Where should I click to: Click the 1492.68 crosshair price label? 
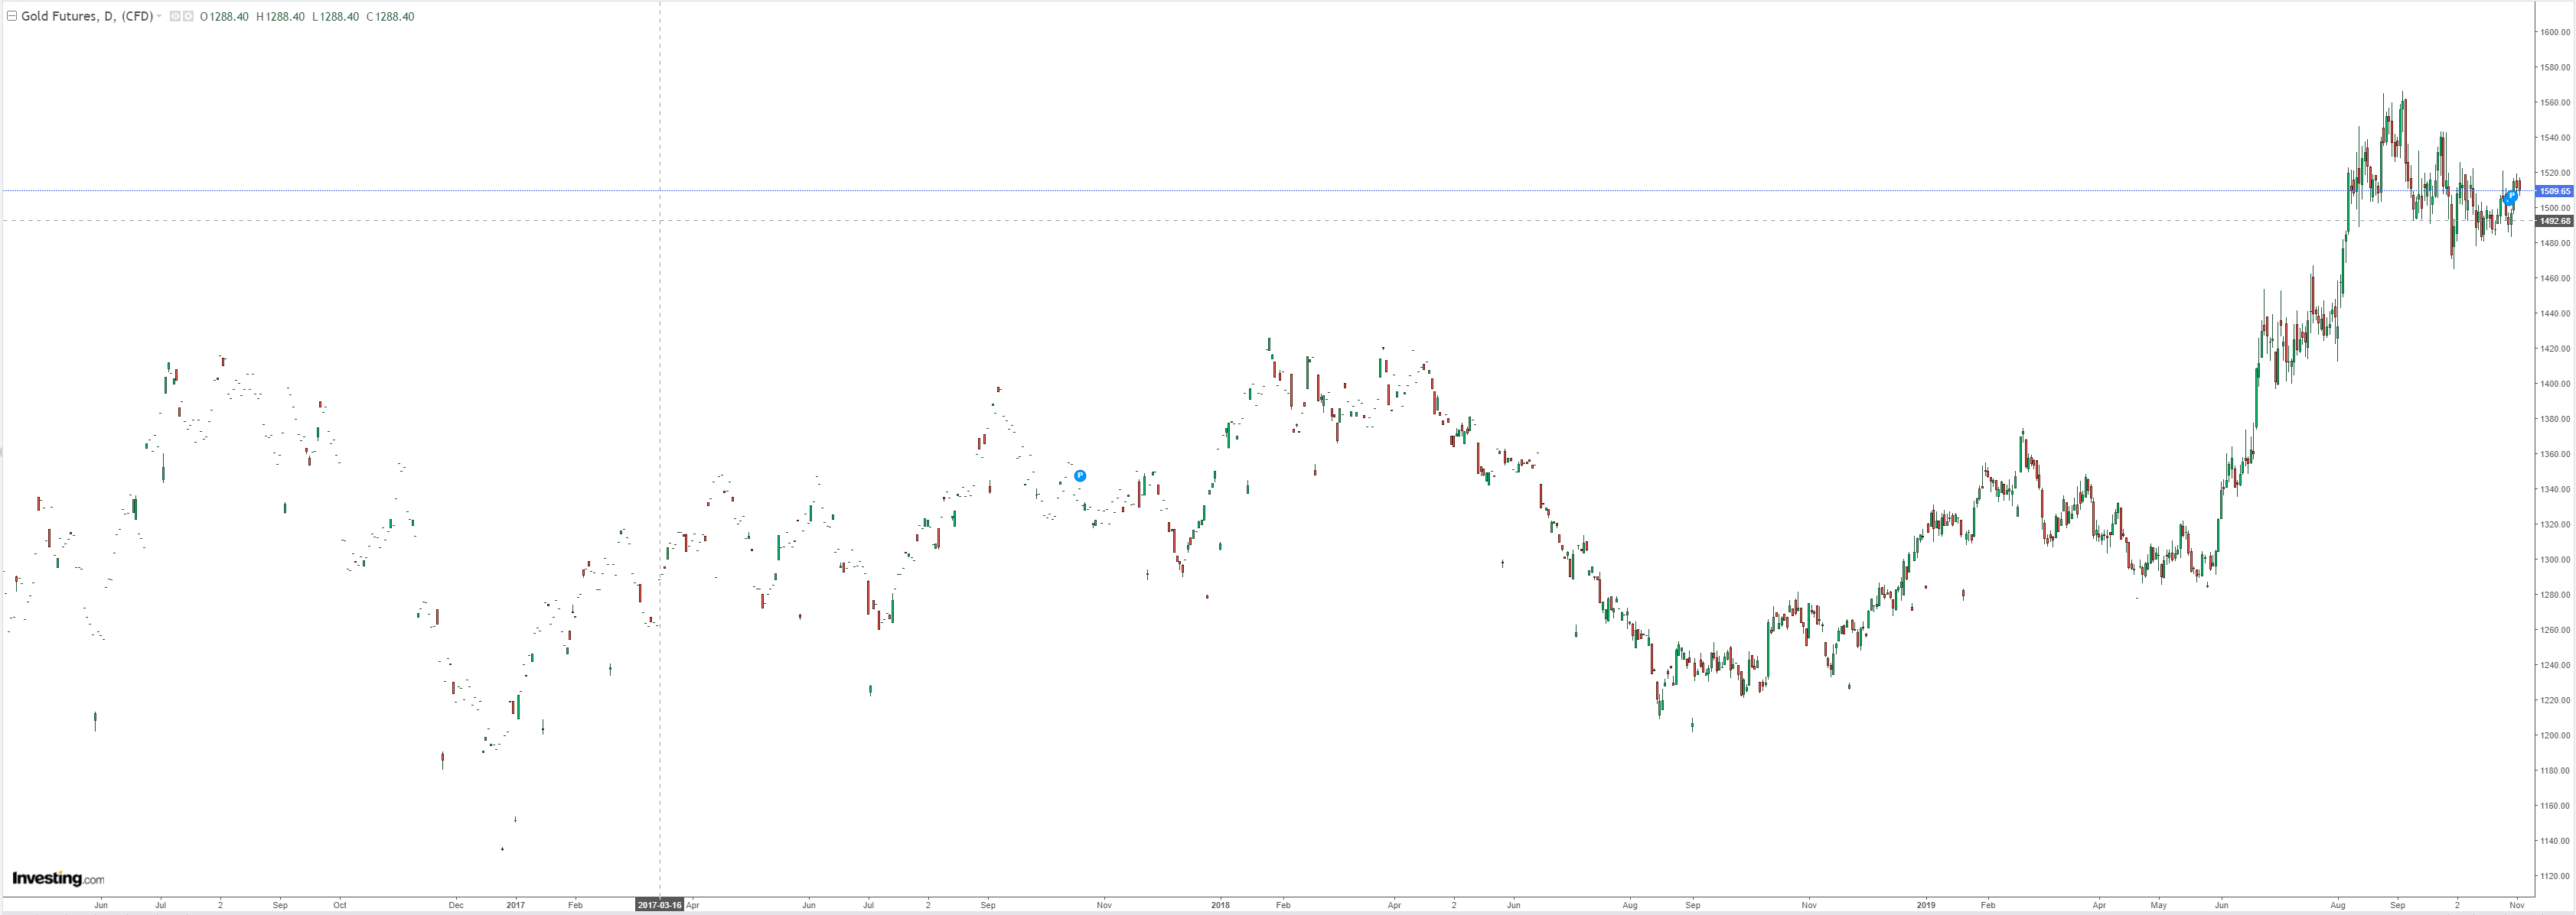point(2556,221)
